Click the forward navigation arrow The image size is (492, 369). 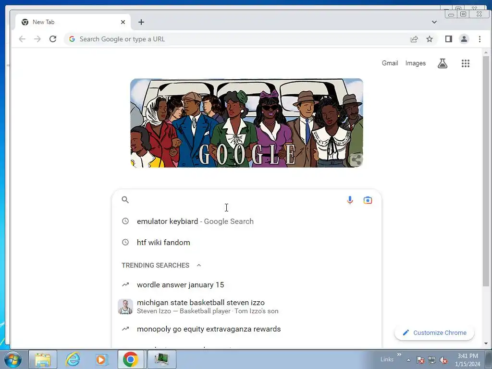(x=37, y=39)
